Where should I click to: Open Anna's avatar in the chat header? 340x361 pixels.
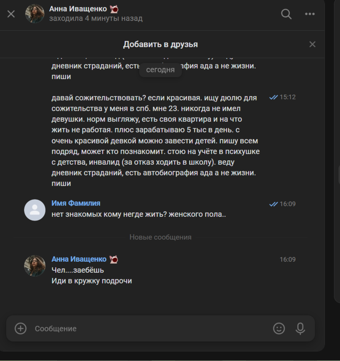coord(35,14)
